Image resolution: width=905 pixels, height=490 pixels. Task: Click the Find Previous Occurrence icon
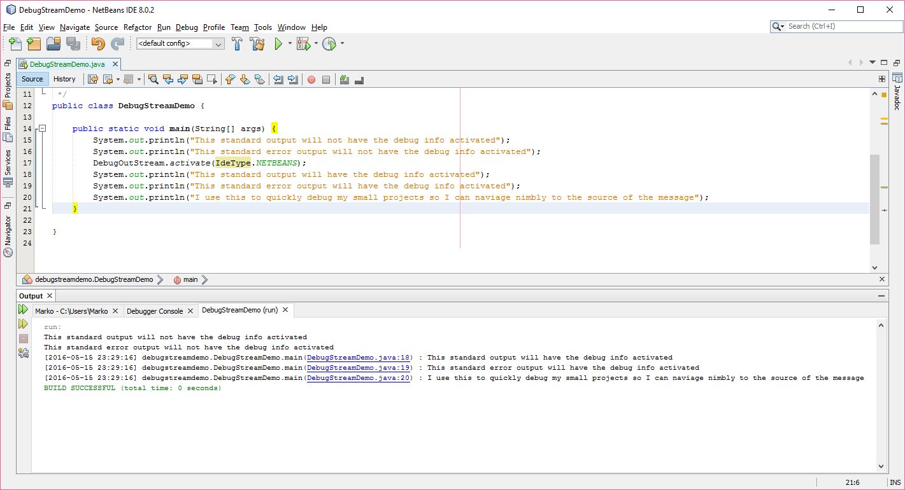click(168, 79)
